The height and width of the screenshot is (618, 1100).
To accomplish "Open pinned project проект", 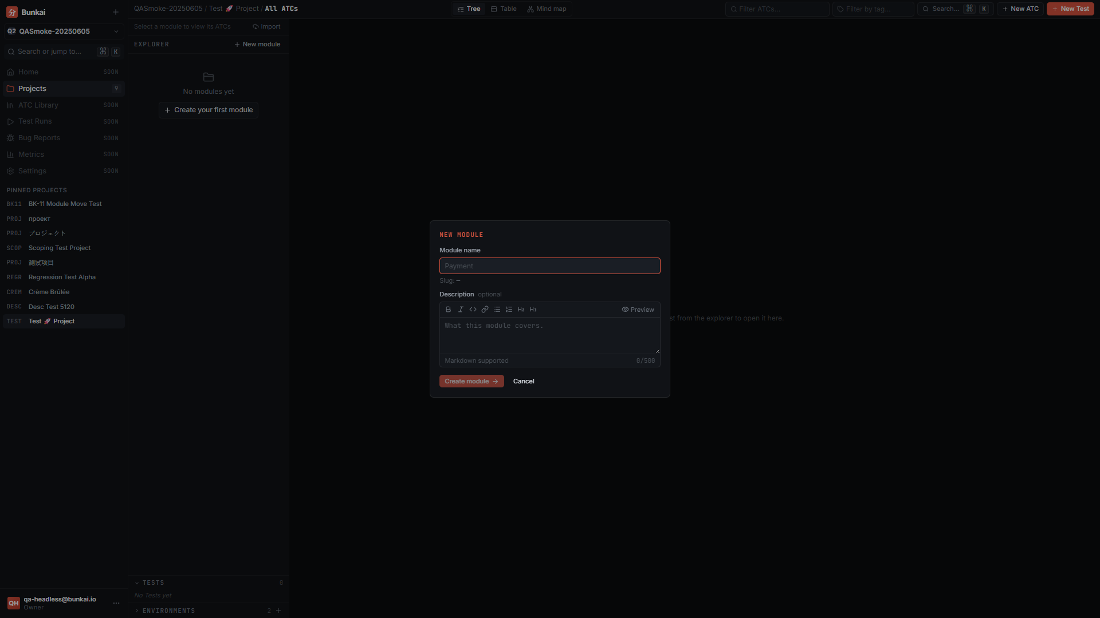I will tap(63, 219).
